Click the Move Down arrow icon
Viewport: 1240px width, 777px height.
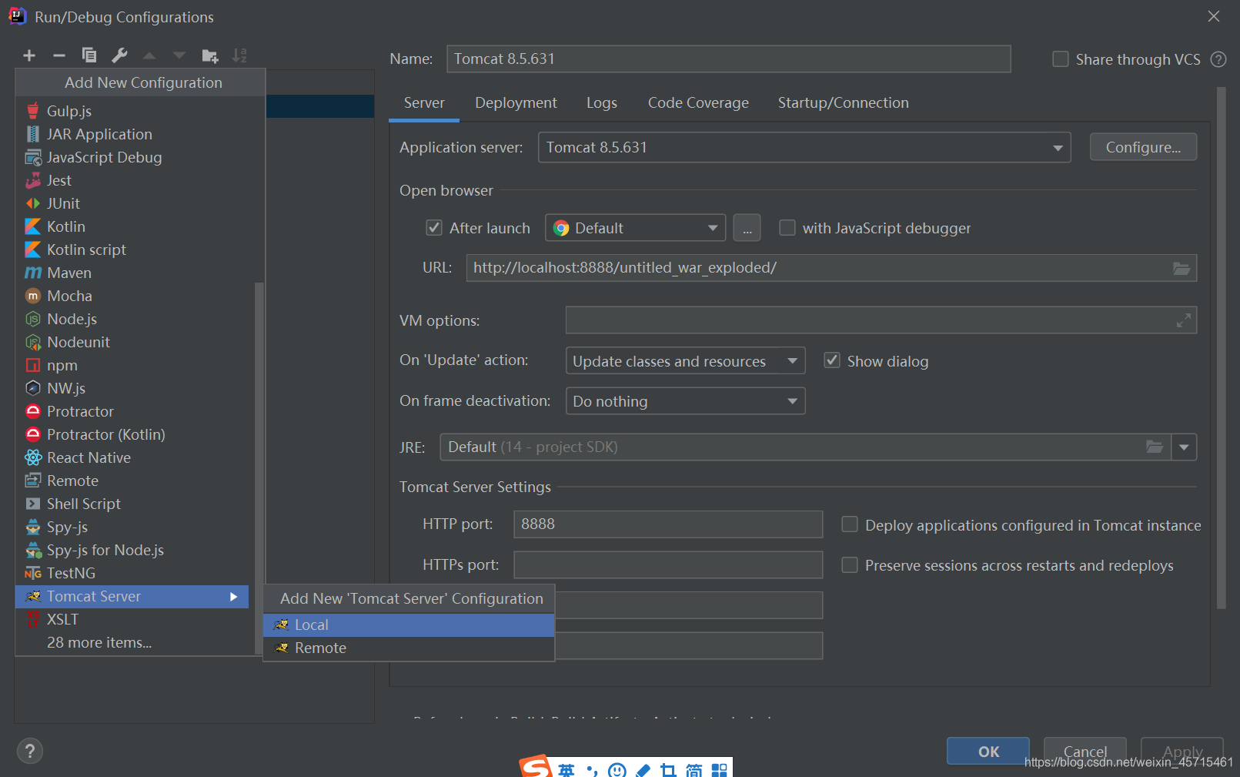pyautogui.click(x=179, y=55)
